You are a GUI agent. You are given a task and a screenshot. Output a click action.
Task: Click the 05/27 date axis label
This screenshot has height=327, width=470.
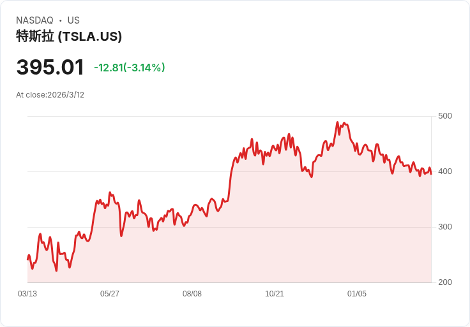(x=110, y=294)
